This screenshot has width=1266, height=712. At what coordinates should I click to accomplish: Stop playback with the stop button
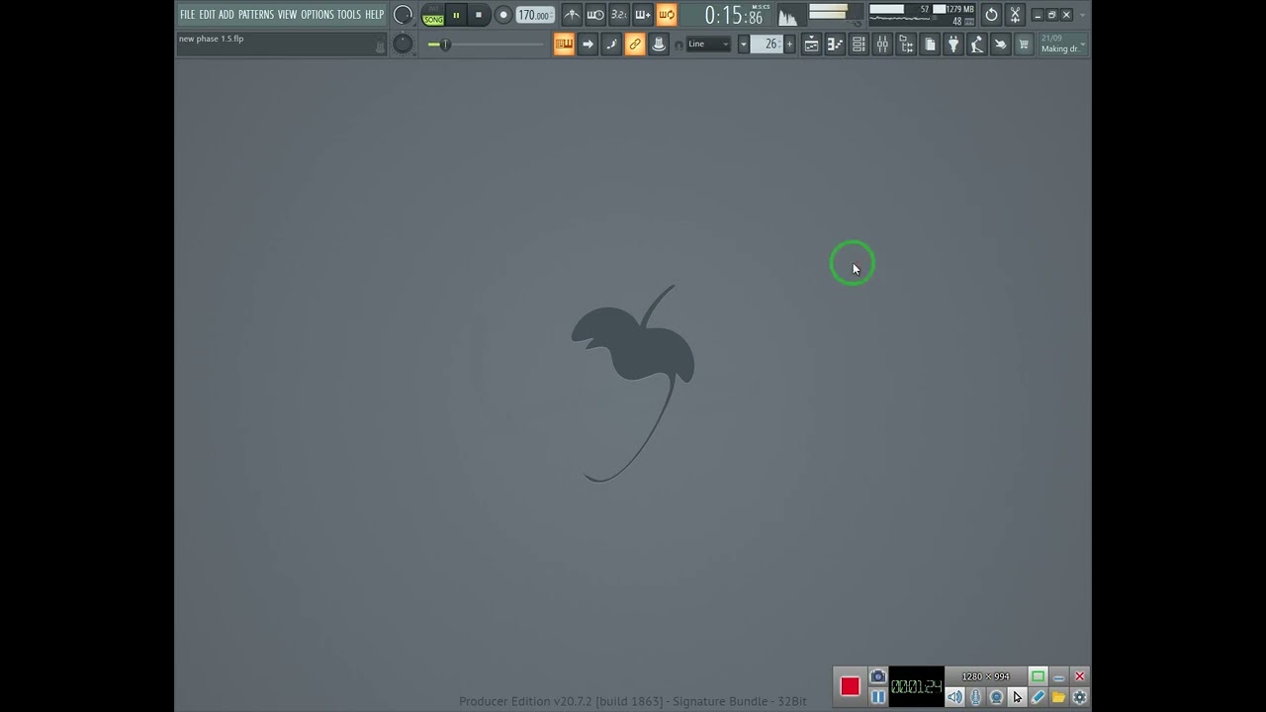479,15
